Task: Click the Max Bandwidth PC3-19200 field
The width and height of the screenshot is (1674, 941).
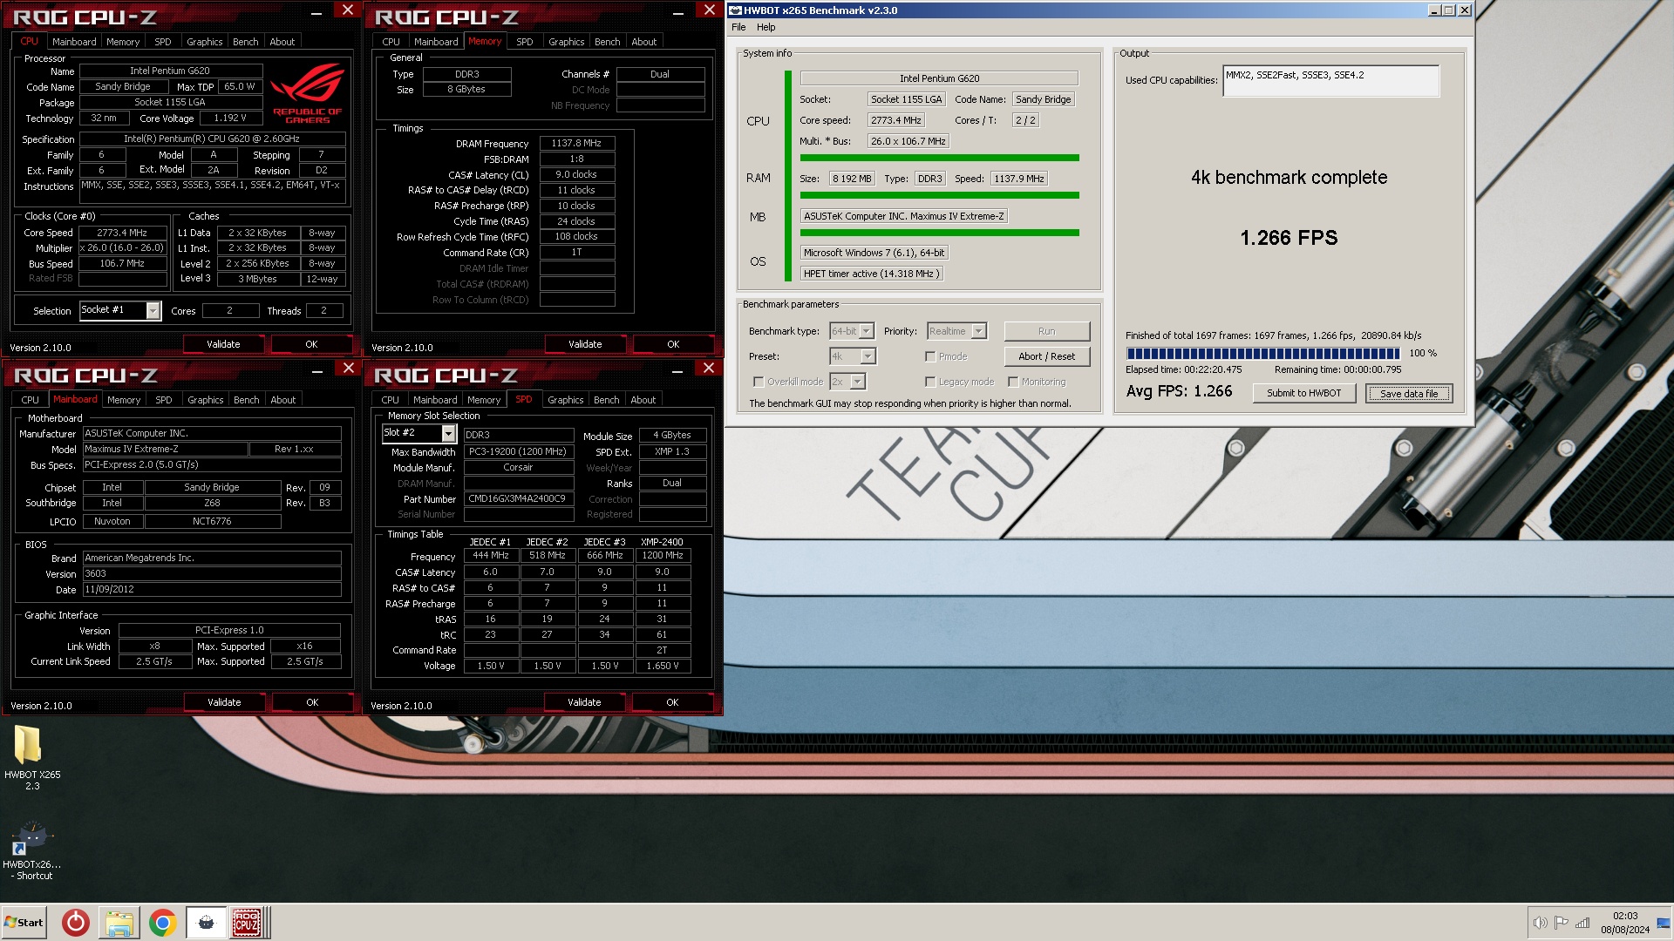Action: tap(518, 452)
